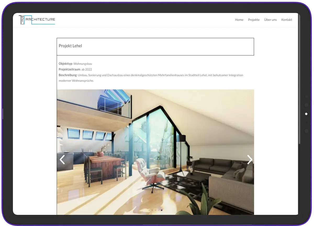
Task: Click the "Projektzeitraum: ab 2022" line
Action: 75,69
